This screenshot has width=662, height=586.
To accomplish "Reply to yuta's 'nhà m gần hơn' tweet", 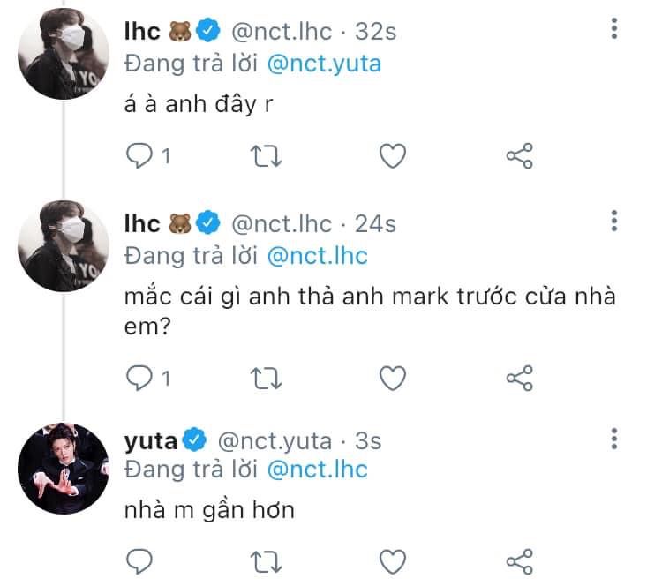I will [x=139, y=561].
